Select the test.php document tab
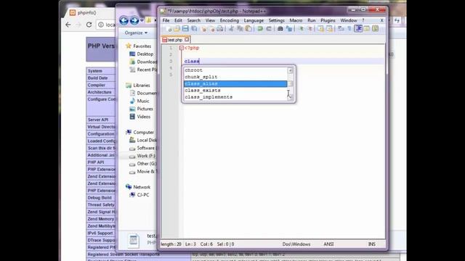This screenshot has height=261, width=465. click(175, 40)
